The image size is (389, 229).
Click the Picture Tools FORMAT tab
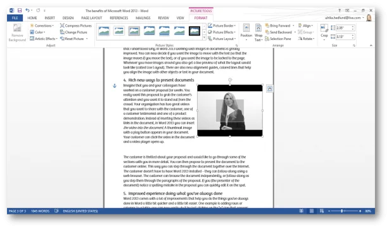[x=201, y=18]
